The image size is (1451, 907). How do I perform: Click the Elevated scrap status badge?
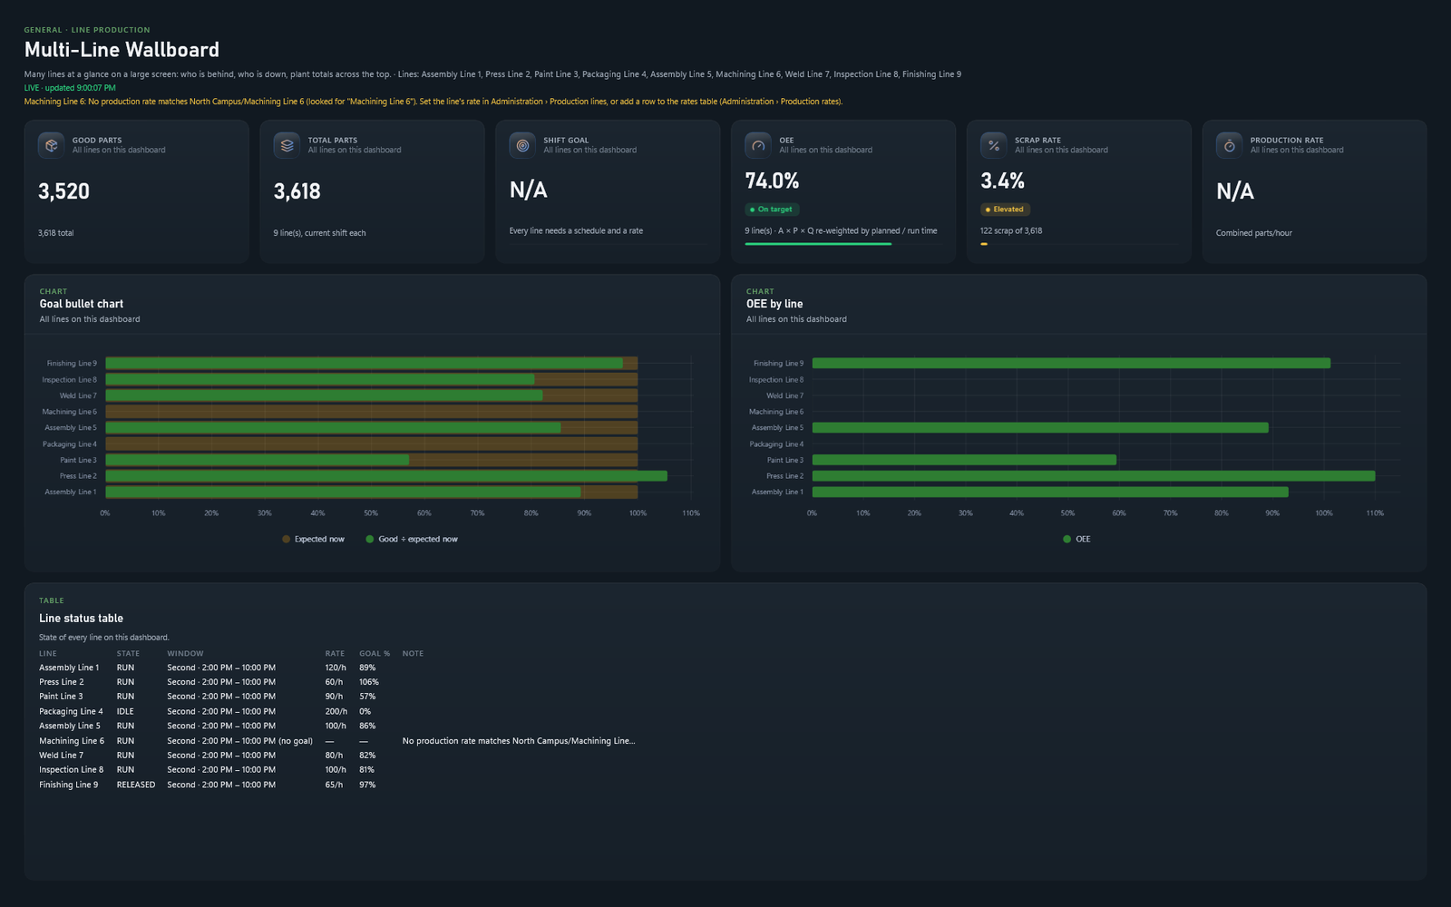(1005, 210)
